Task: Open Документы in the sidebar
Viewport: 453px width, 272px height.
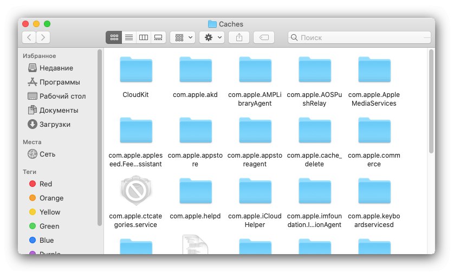Action: (53, 111)
